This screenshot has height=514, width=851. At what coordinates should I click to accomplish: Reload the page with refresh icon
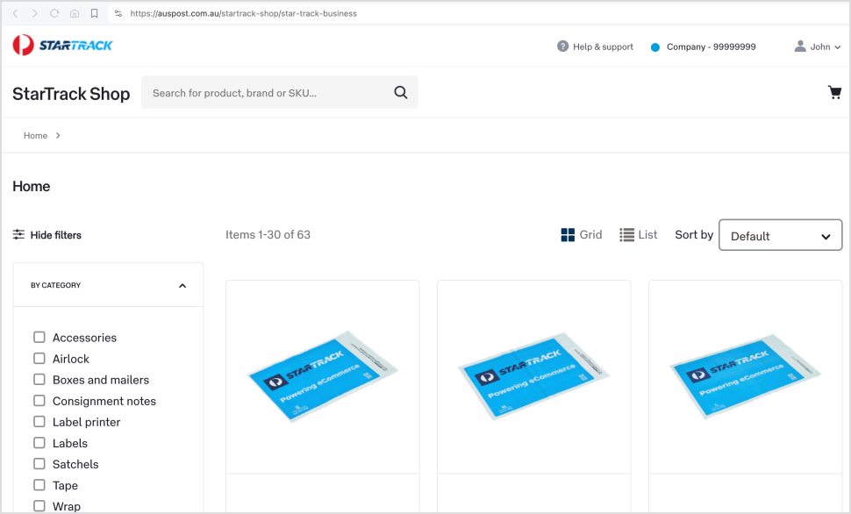(x=54, y=13)
